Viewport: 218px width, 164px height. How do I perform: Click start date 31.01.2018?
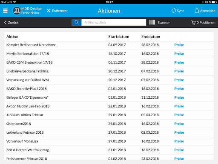[x=117, y=150]
